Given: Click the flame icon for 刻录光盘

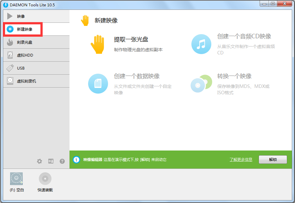Looking at the screenshot, I should pos(10,42).
